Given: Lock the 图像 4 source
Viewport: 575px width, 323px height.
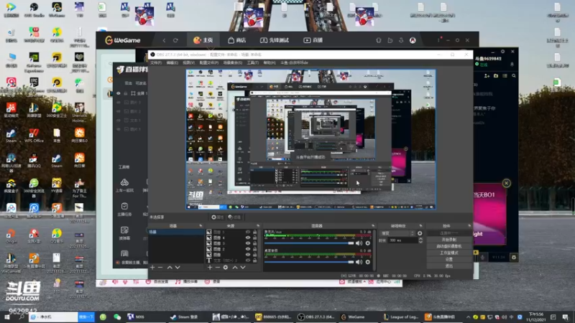Looking at the screenshot, I should click(255, 238).
